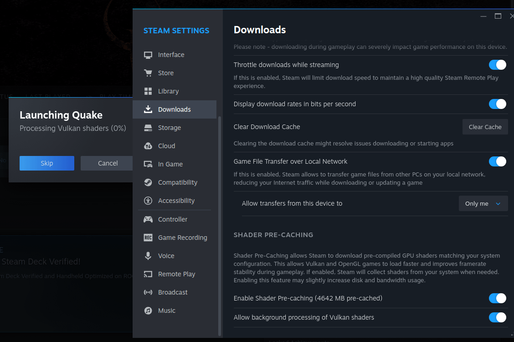The image size is (514, 342).
Task: Turn off Enable Shader Pre-caching switch
Action: 497,298
